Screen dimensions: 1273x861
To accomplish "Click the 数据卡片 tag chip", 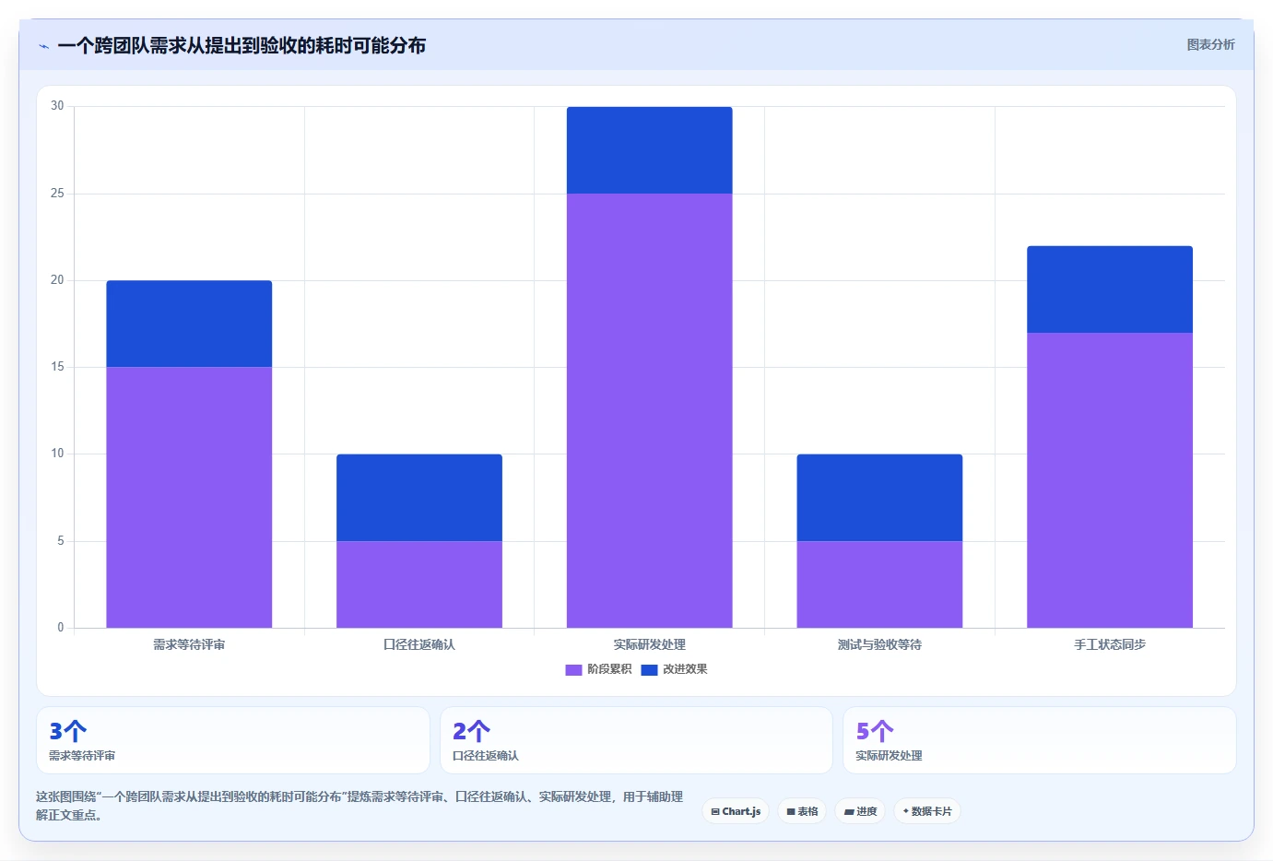I will pos(927,811).
